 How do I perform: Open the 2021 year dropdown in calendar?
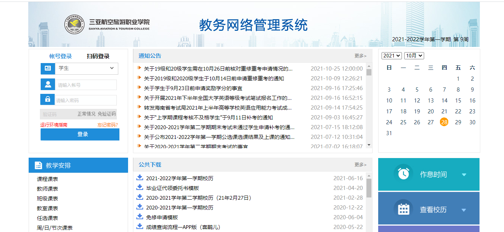(391, 56)
